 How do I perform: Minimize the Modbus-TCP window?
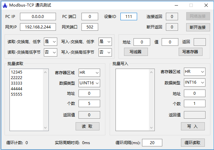(176, 5)
